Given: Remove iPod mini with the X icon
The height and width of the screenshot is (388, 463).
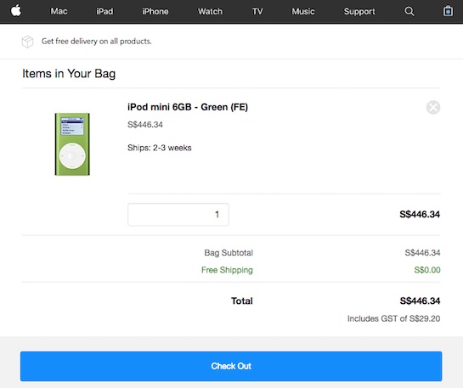Looking at the screenshot, I should pos(433,107).
